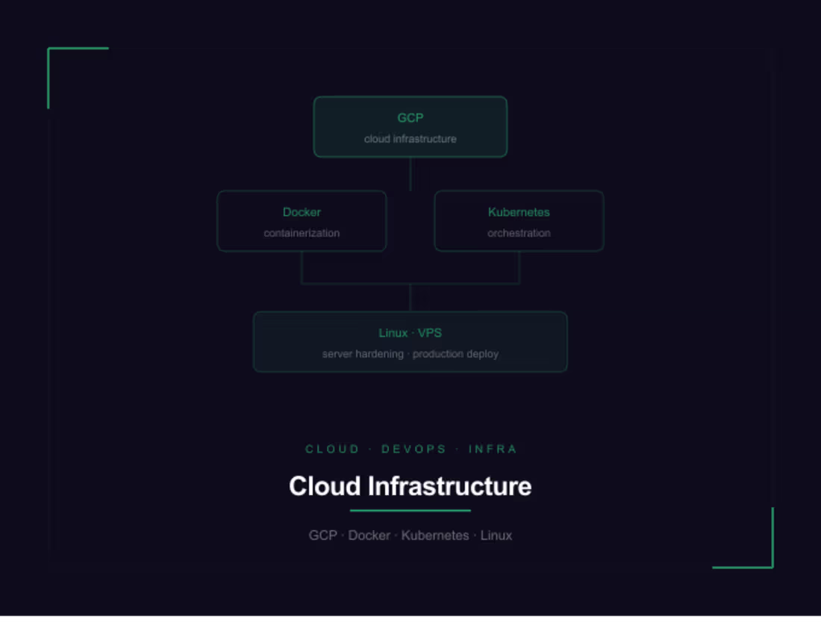Expand the Linux VPS node details
Image resolution: width=821 pixels, height=628 pixels.
coord(410,342)
